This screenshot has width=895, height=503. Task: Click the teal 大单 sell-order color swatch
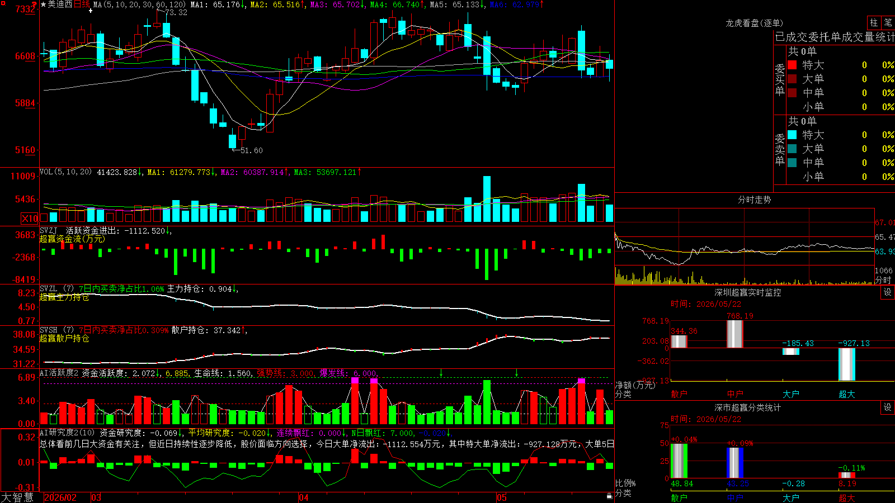(x=792, y=149)
